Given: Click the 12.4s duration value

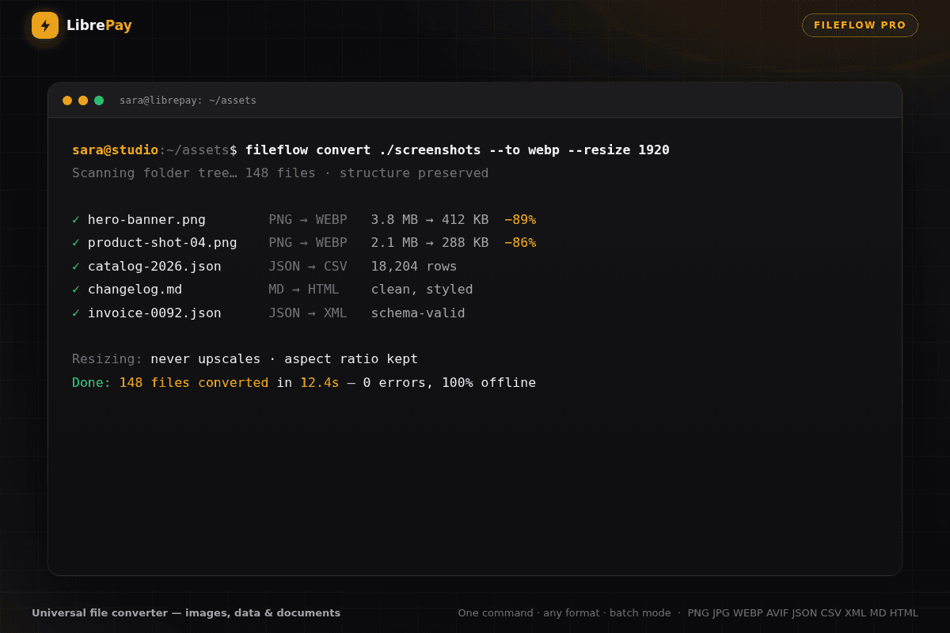Looking at the screenshot, I should [320, 382].
